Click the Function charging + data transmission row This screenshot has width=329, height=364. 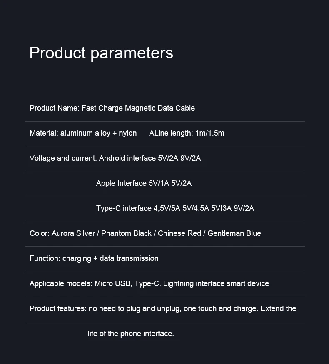(x=94, y=259)
